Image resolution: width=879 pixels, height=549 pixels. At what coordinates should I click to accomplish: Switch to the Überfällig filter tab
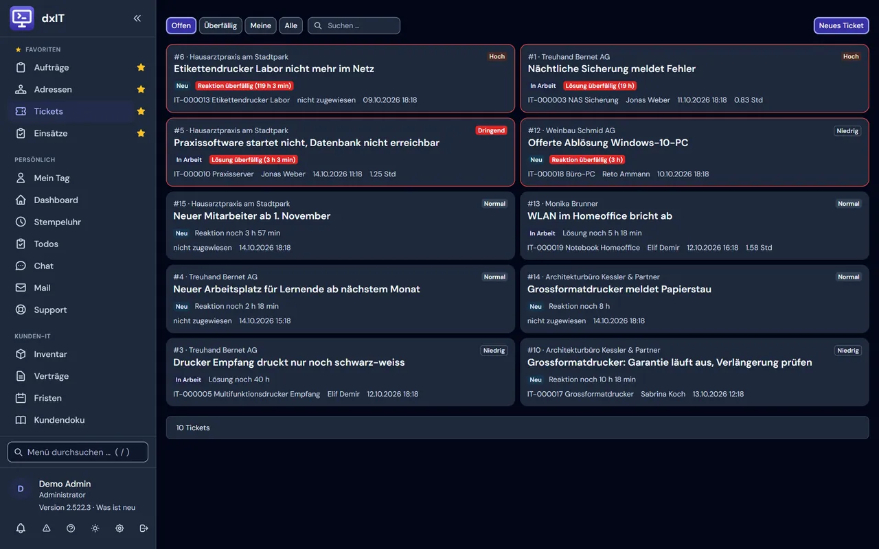pos(220,25)
